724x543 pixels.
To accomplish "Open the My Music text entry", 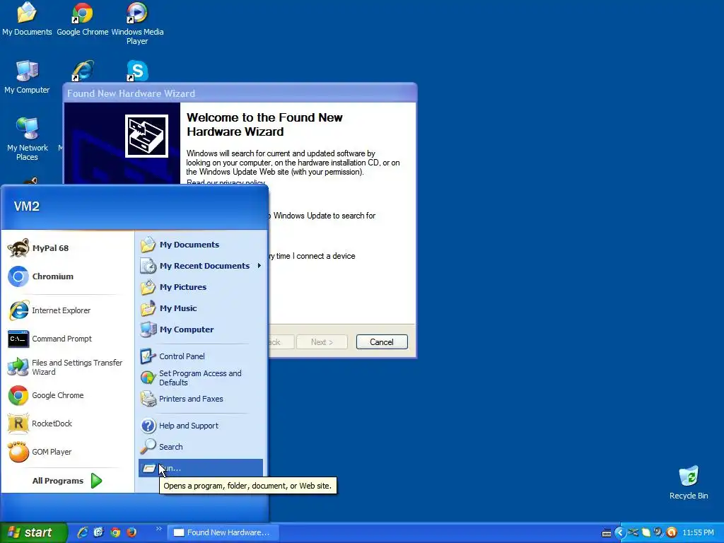I will 178,308.
